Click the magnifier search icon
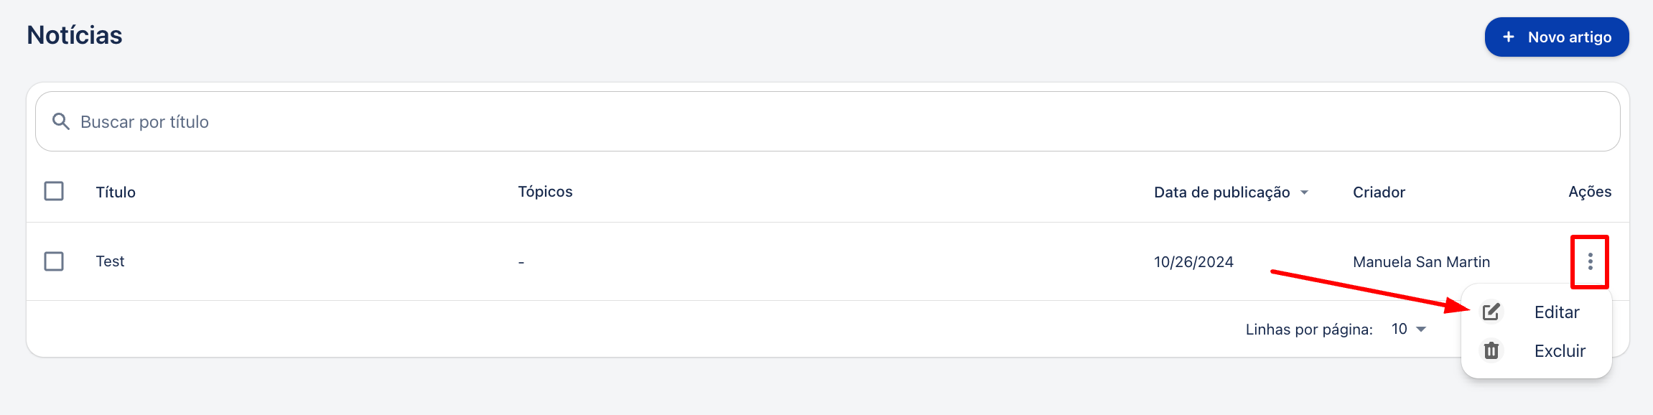Image resolution: width=1653 pixels, height=415 pixels. [x=61, y=121]
